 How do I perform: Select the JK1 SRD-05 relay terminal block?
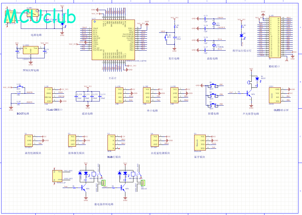pyautogui.click(x=143, y=183)
